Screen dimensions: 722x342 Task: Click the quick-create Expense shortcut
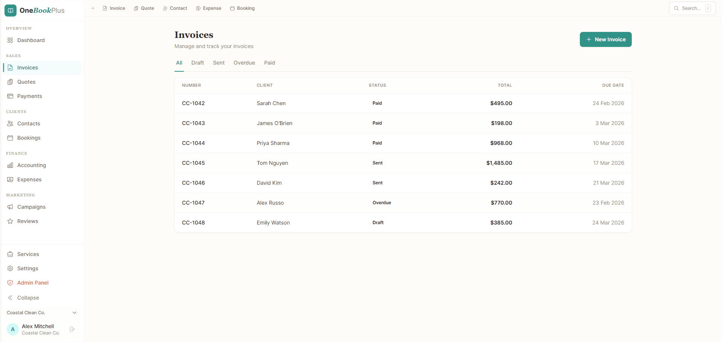[x=208, y=8]
